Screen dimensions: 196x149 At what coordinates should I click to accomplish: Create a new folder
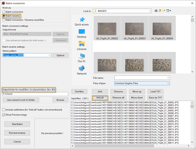[164, 11]
